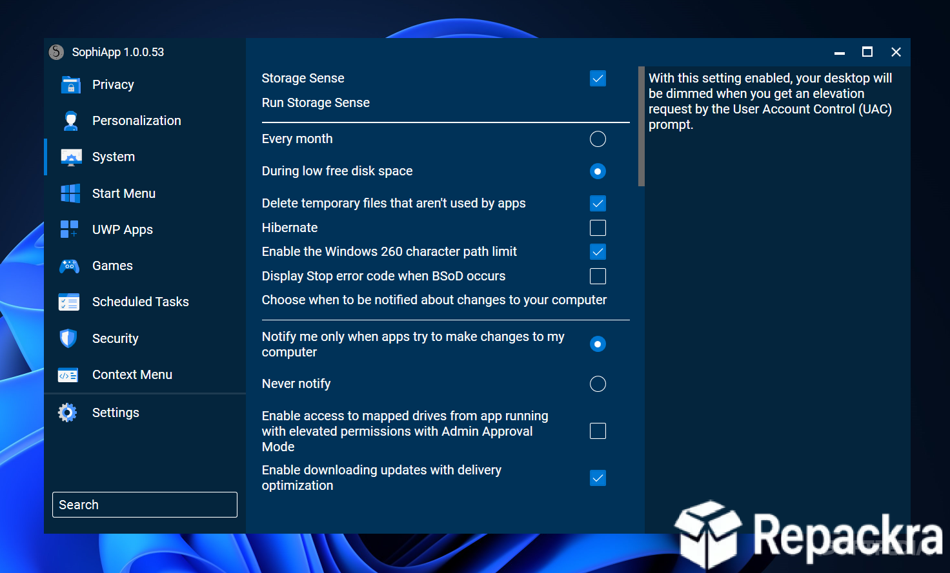Click the settings list scrollbar thumb
Viewport: 950px width, 573px height.
click(x=642, y=126)
